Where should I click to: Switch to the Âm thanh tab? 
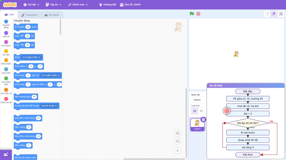[x=52, y=15]
